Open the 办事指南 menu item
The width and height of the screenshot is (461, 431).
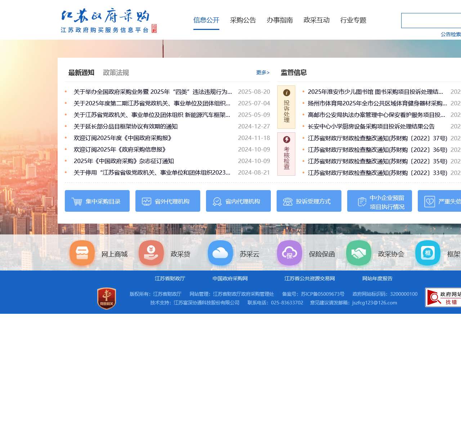[x=280, y=20]
